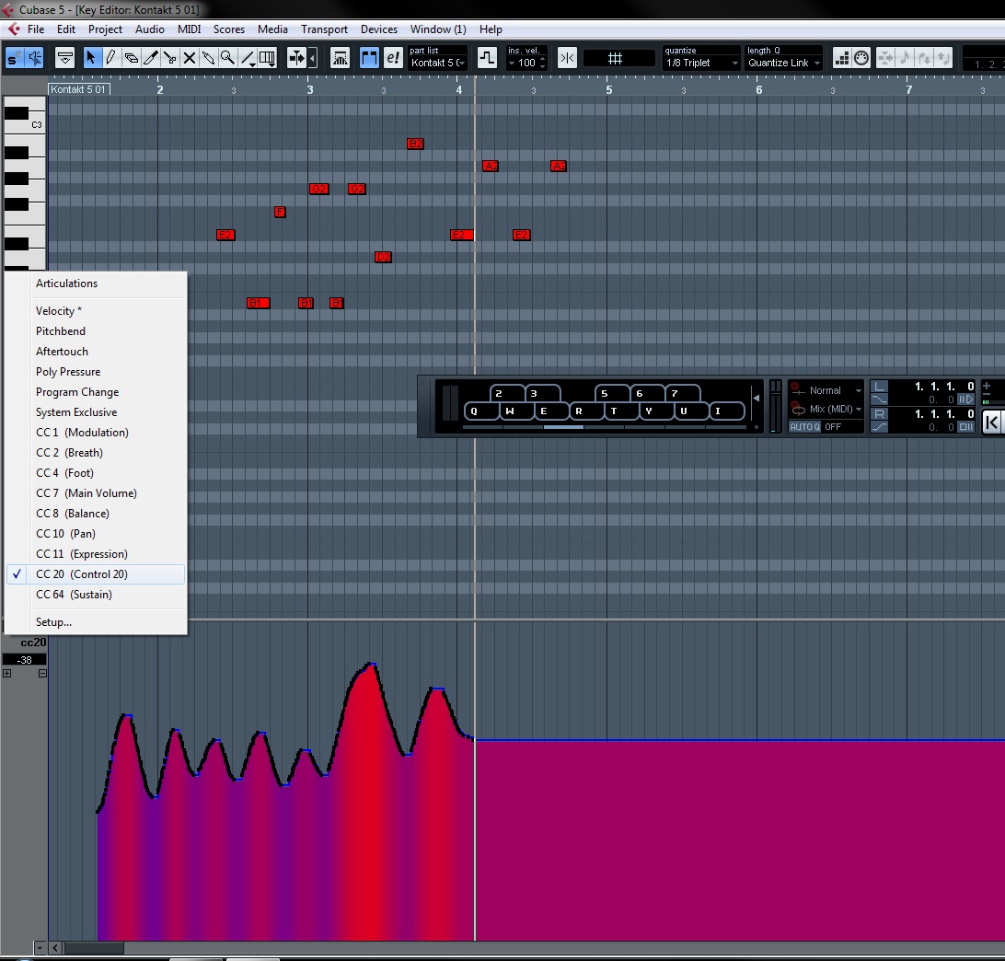This screenshot has width=1005, height=961.
Task: Open the Normal record mode dropdown
Action: click(835, 390)
